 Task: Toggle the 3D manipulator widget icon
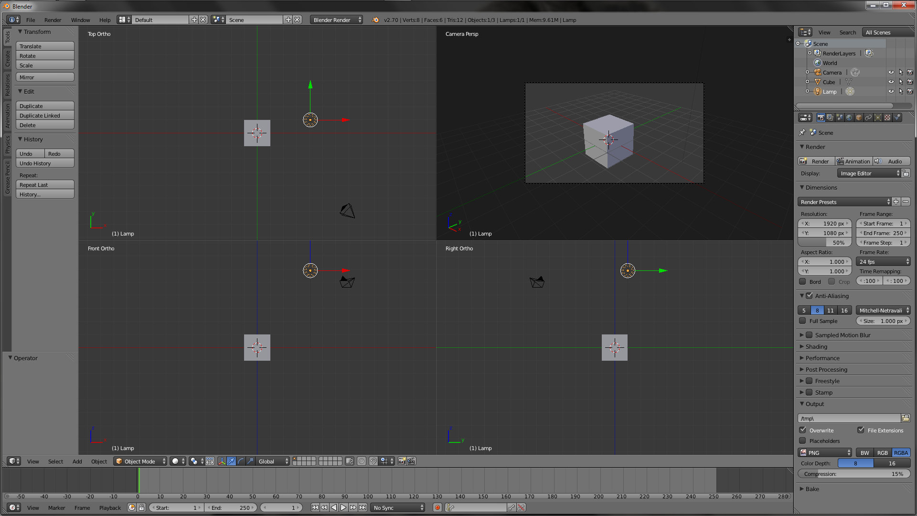pos(222,461)
